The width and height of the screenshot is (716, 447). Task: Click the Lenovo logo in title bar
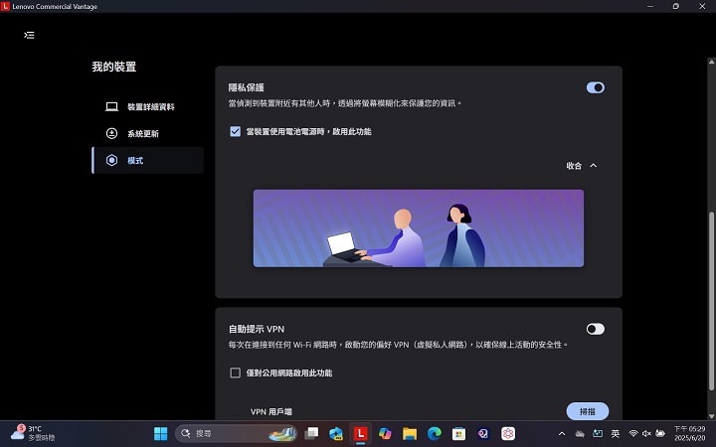(6, 6)
